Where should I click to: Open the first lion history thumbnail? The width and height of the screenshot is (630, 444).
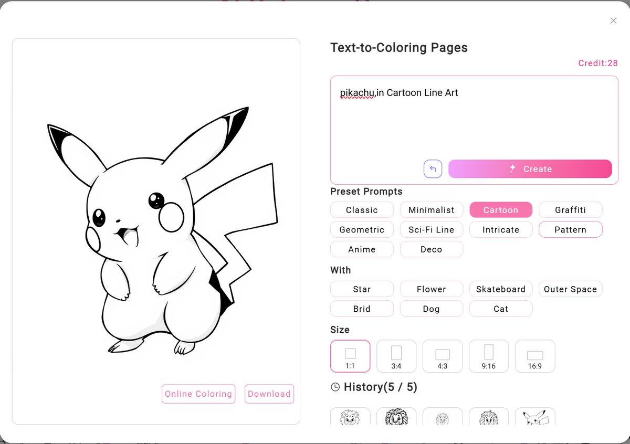pos(350,416)
